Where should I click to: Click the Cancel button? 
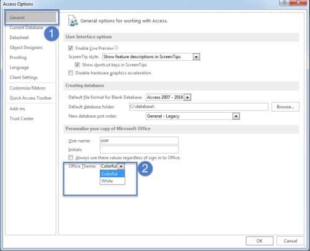(x=290, y=241)
